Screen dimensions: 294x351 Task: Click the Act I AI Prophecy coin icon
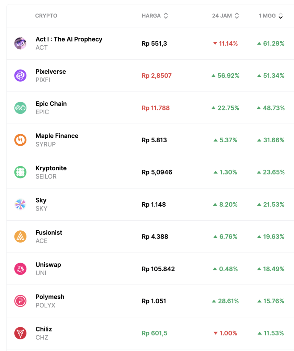click(20, 44)
